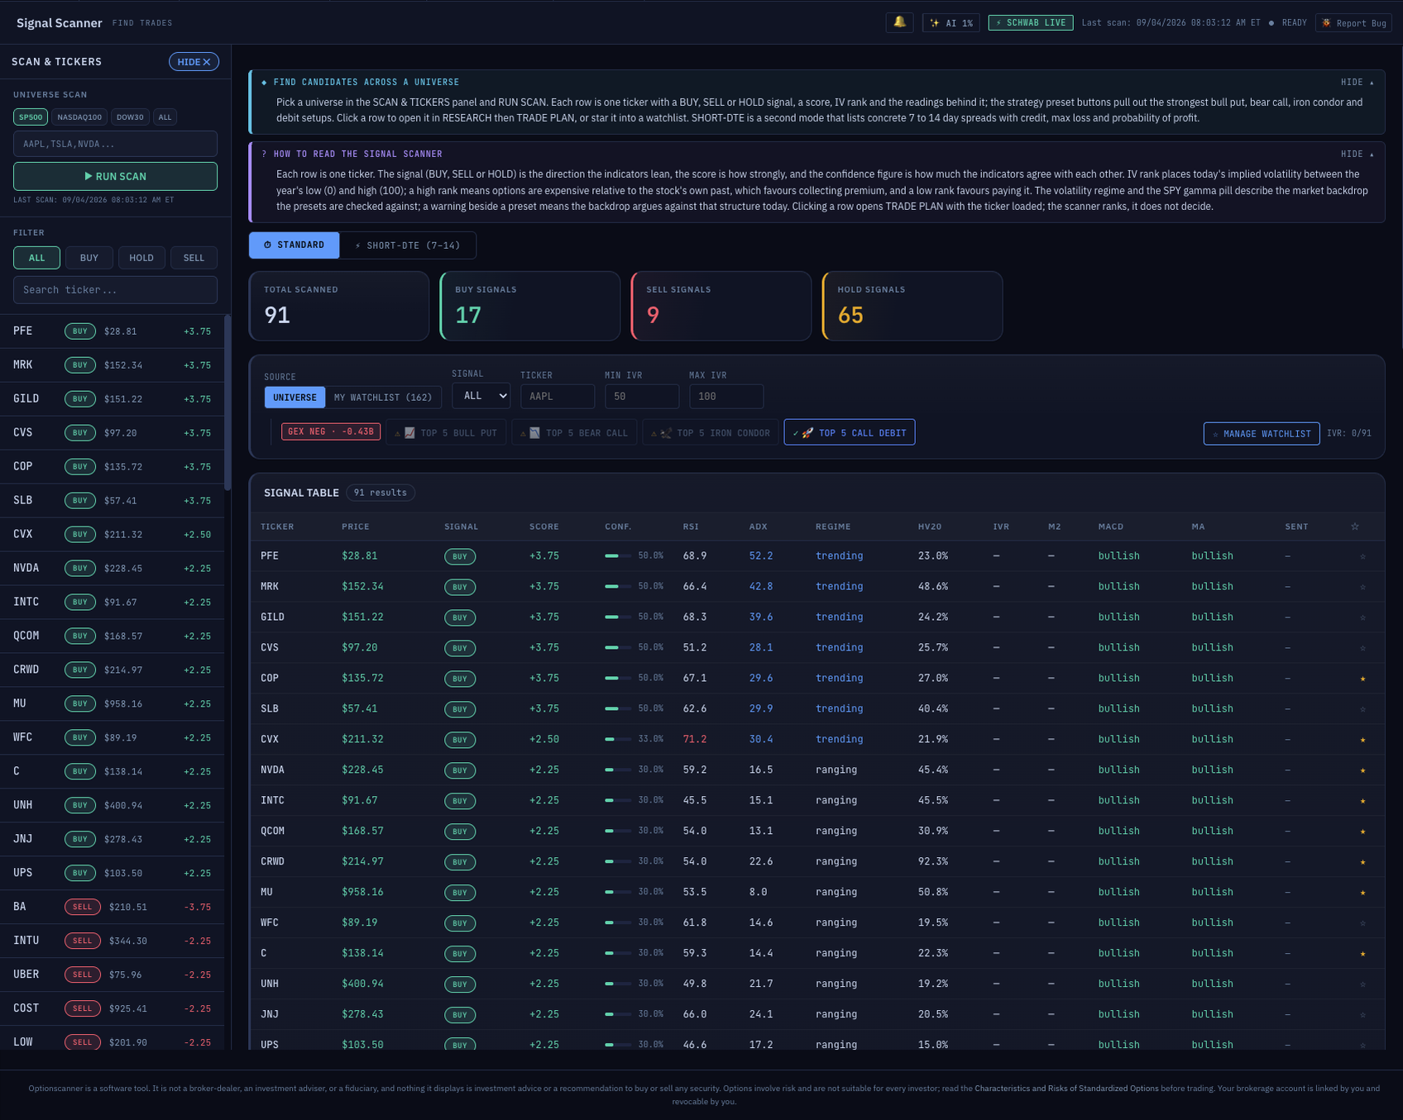
Task: Click CVX confidence bar in table
Action: (618, 740)
